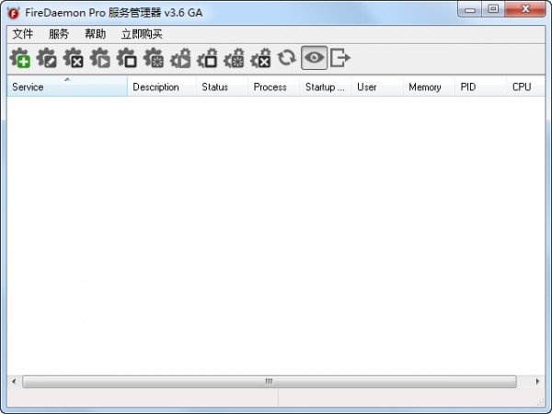Open the 服务 menu
This screenshot has width=552, height=414.
59,34
